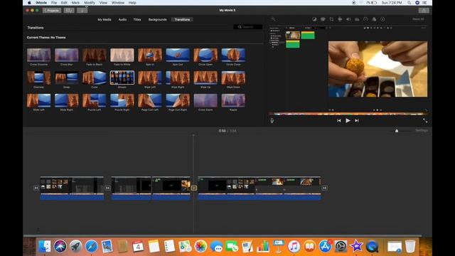The image size is (455, 256).
Task: Click the share button in title bar
Action: point(424,11)
